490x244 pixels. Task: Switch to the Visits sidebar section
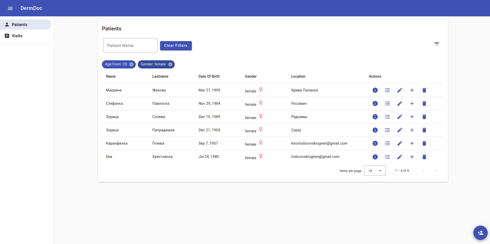coord(17,36)
